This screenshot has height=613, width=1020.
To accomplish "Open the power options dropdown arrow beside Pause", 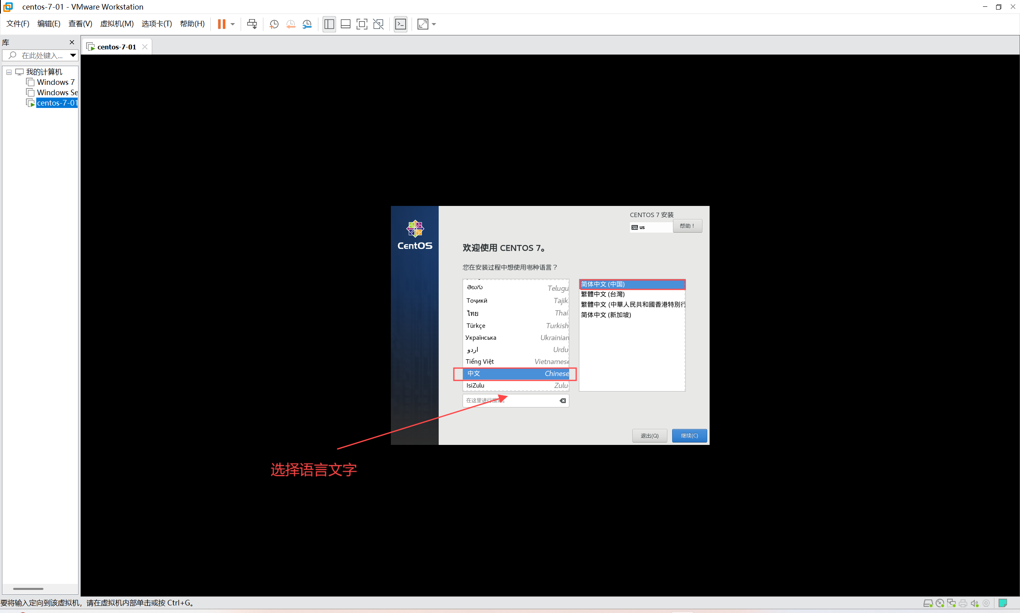I will click(233, 24).
